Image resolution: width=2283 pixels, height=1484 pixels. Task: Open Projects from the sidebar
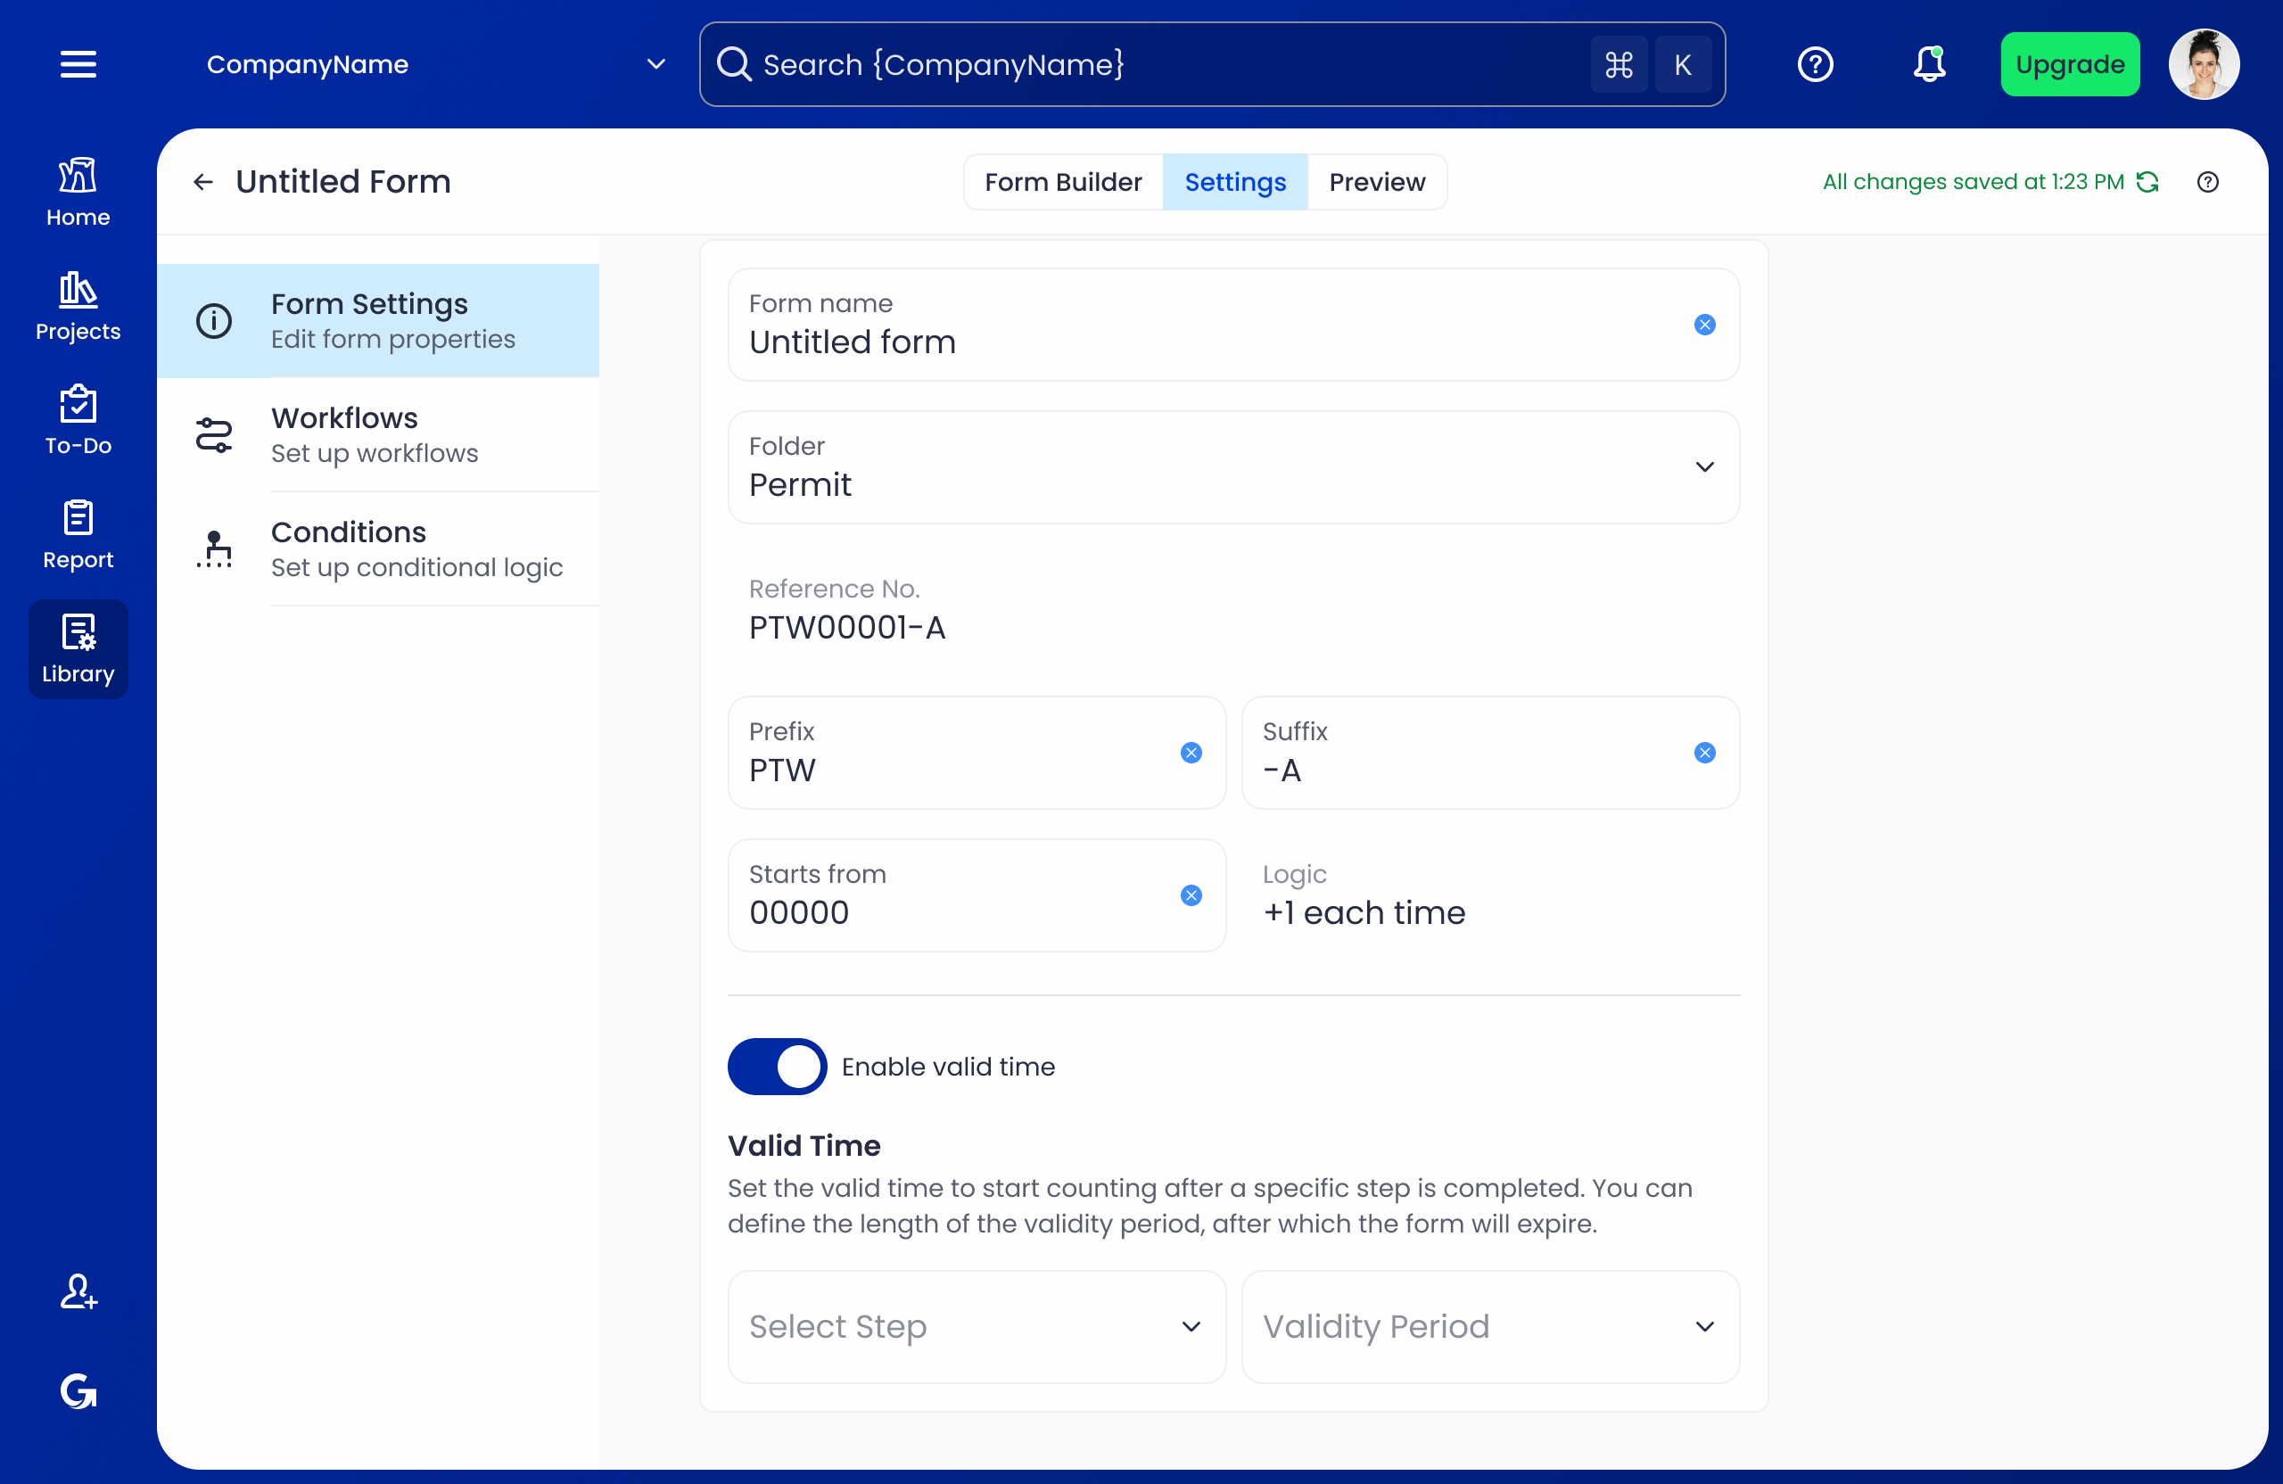[78, 306]
